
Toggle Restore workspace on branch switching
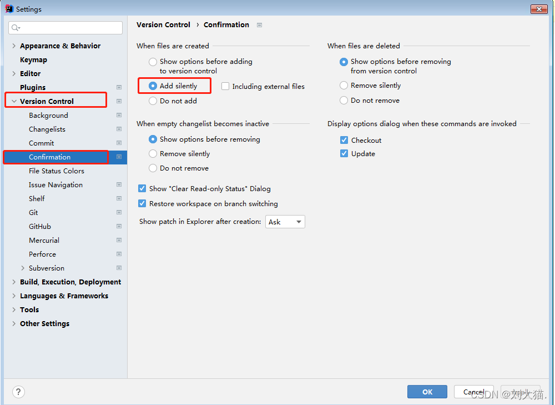(142, 203)
